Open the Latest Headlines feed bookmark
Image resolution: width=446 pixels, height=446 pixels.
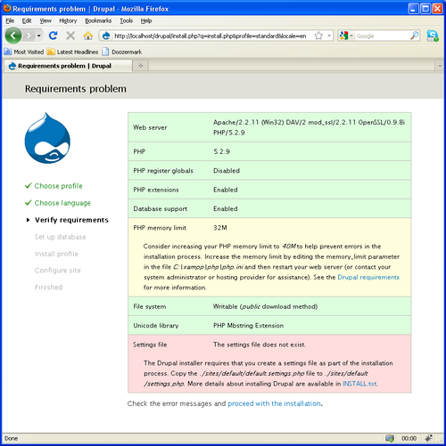pos(72,52)
